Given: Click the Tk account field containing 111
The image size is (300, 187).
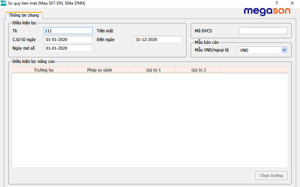Looking at the screenshot, I should click(x=68, y=31).
